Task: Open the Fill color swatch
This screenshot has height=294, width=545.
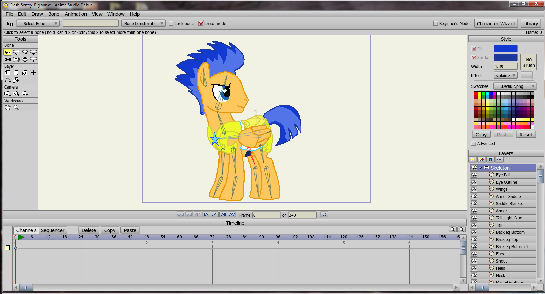Action: pos(506,49)
